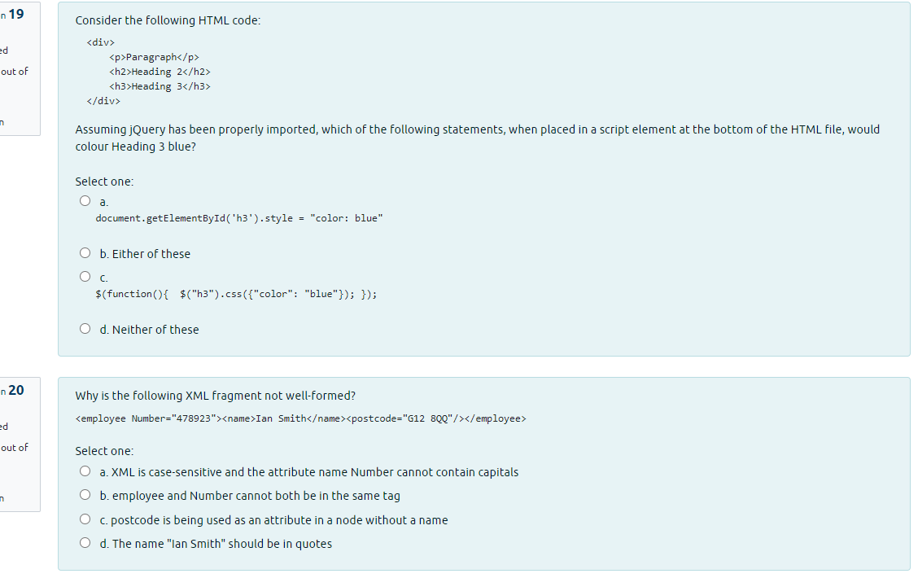Image resolution: width=918 pixels, height=578 pixels.
Task: Click the 'd. Neither of these' label text
Action: click(149, 330)
